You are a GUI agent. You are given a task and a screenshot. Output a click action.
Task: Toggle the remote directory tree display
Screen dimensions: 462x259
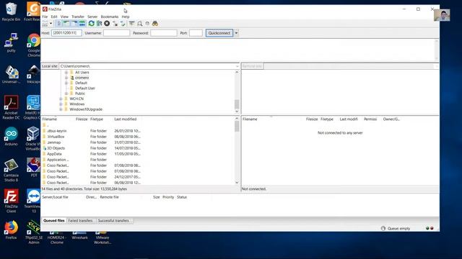tap(74, 24)
